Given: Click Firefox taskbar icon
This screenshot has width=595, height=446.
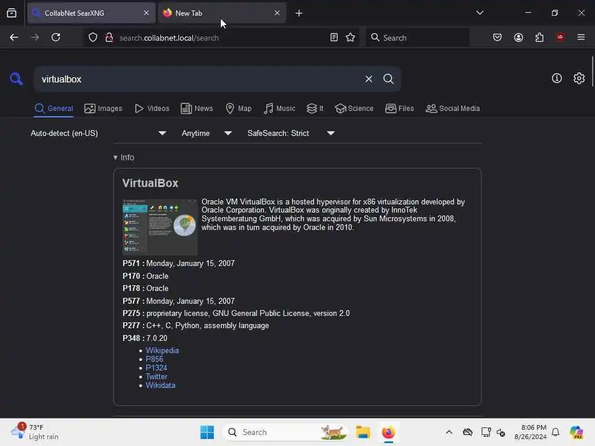Looking at the screenshot, I should [388, 432].
